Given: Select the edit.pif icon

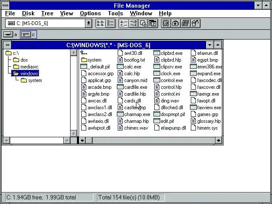Looking at the screenshot, I should point(157,121).
